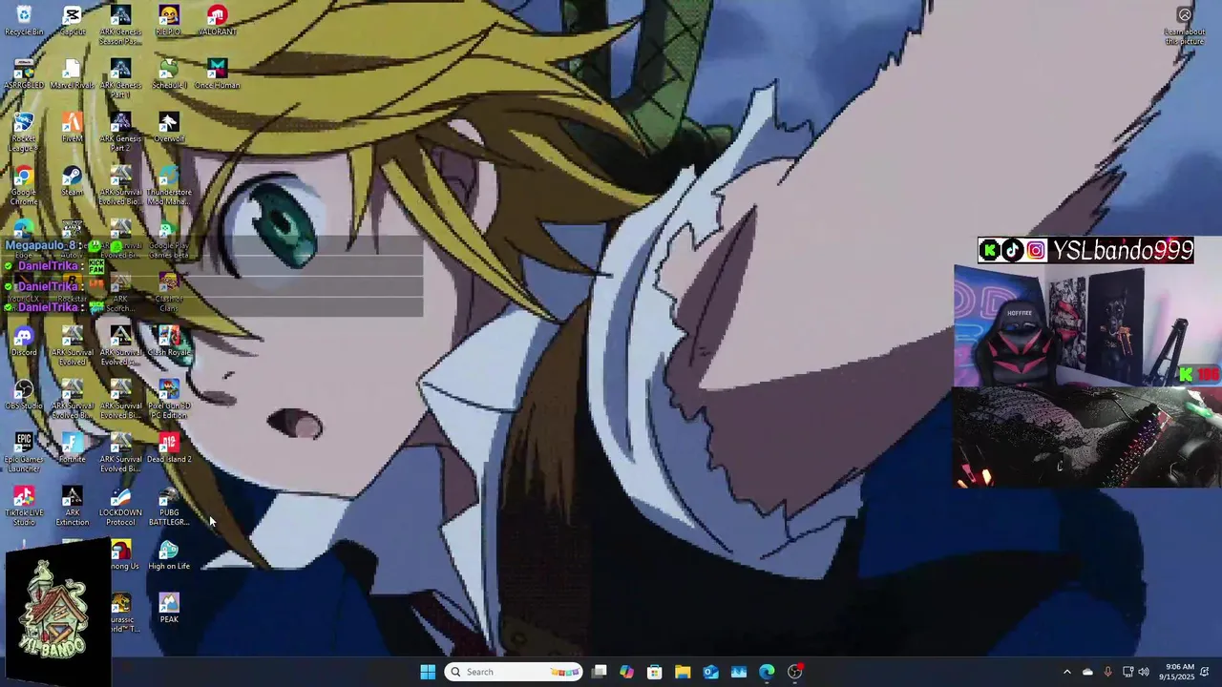Open Once Human desktop shortcut

[217, 73]
